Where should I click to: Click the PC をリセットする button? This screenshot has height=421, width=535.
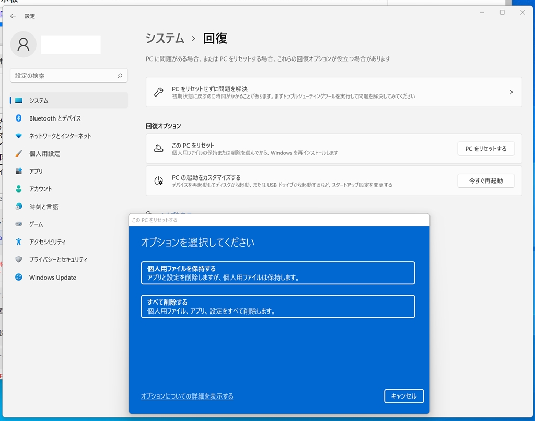(485, 149)
